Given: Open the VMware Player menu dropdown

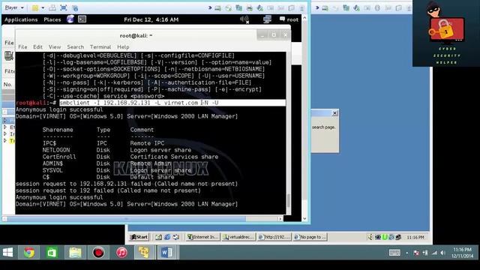Looking at the screenshot, I should [x=14, y=7].
